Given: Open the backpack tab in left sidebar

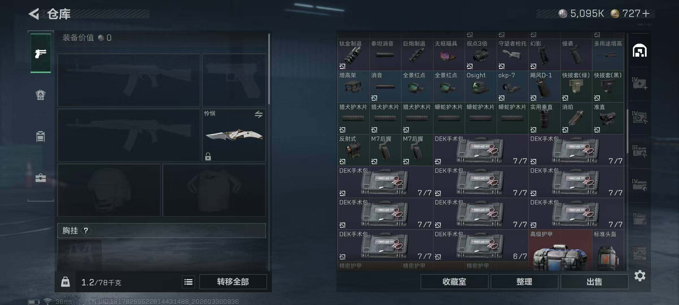Looking at the screenshot, I should tap(40, 95).
